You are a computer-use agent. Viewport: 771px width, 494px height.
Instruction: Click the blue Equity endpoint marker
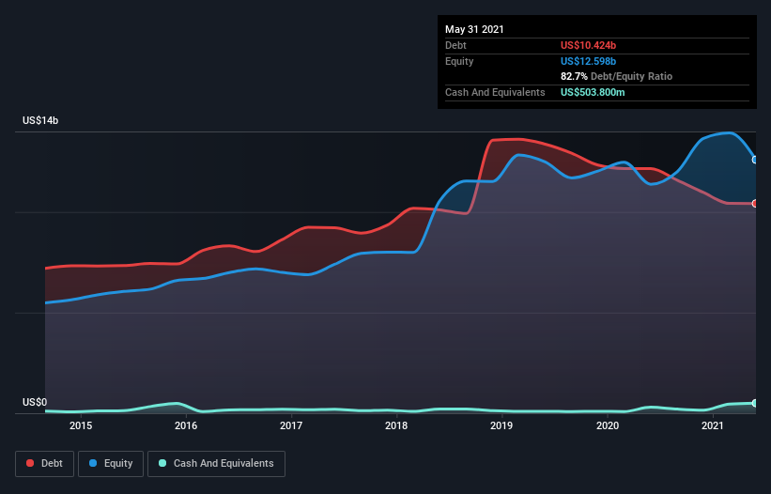tap(755, 160)
